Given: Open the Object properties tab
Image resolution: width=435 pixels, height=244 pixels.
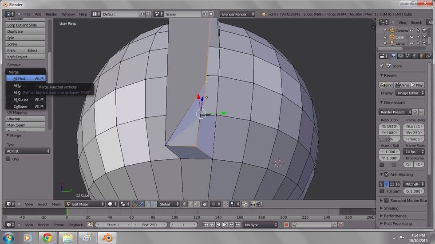Looking at the screenshot, I should coord(422,56).
